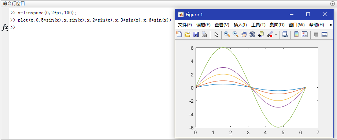Click the purple curve's peak at 3
The width and height of the screenshot is (337, 140).
pyautogui.click(x=223, y=67)
